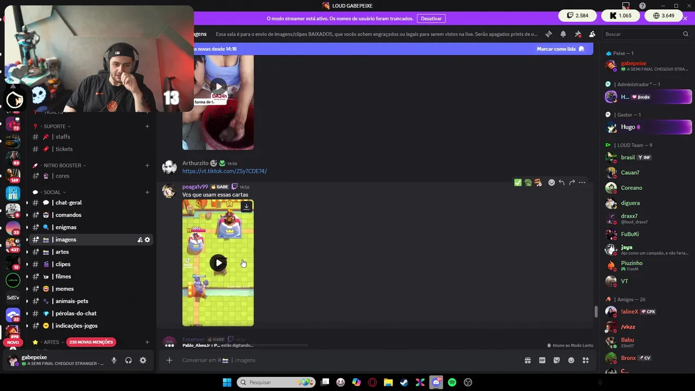Open the artes channel
The height and width of the screenshot is (391, 695).
tap(91, 252)
